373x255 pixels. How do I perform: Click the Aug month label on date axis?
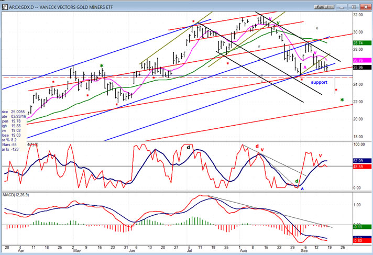[x=243, y=251]
